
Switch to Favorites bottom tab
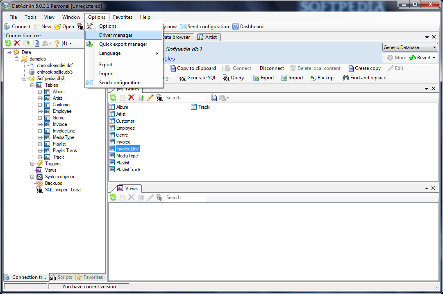pos(90,277)
